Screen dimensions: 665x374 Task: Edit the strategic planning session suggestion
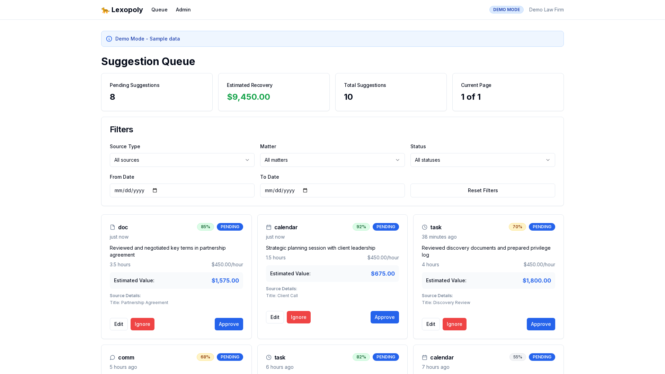(x=275, y=317)
